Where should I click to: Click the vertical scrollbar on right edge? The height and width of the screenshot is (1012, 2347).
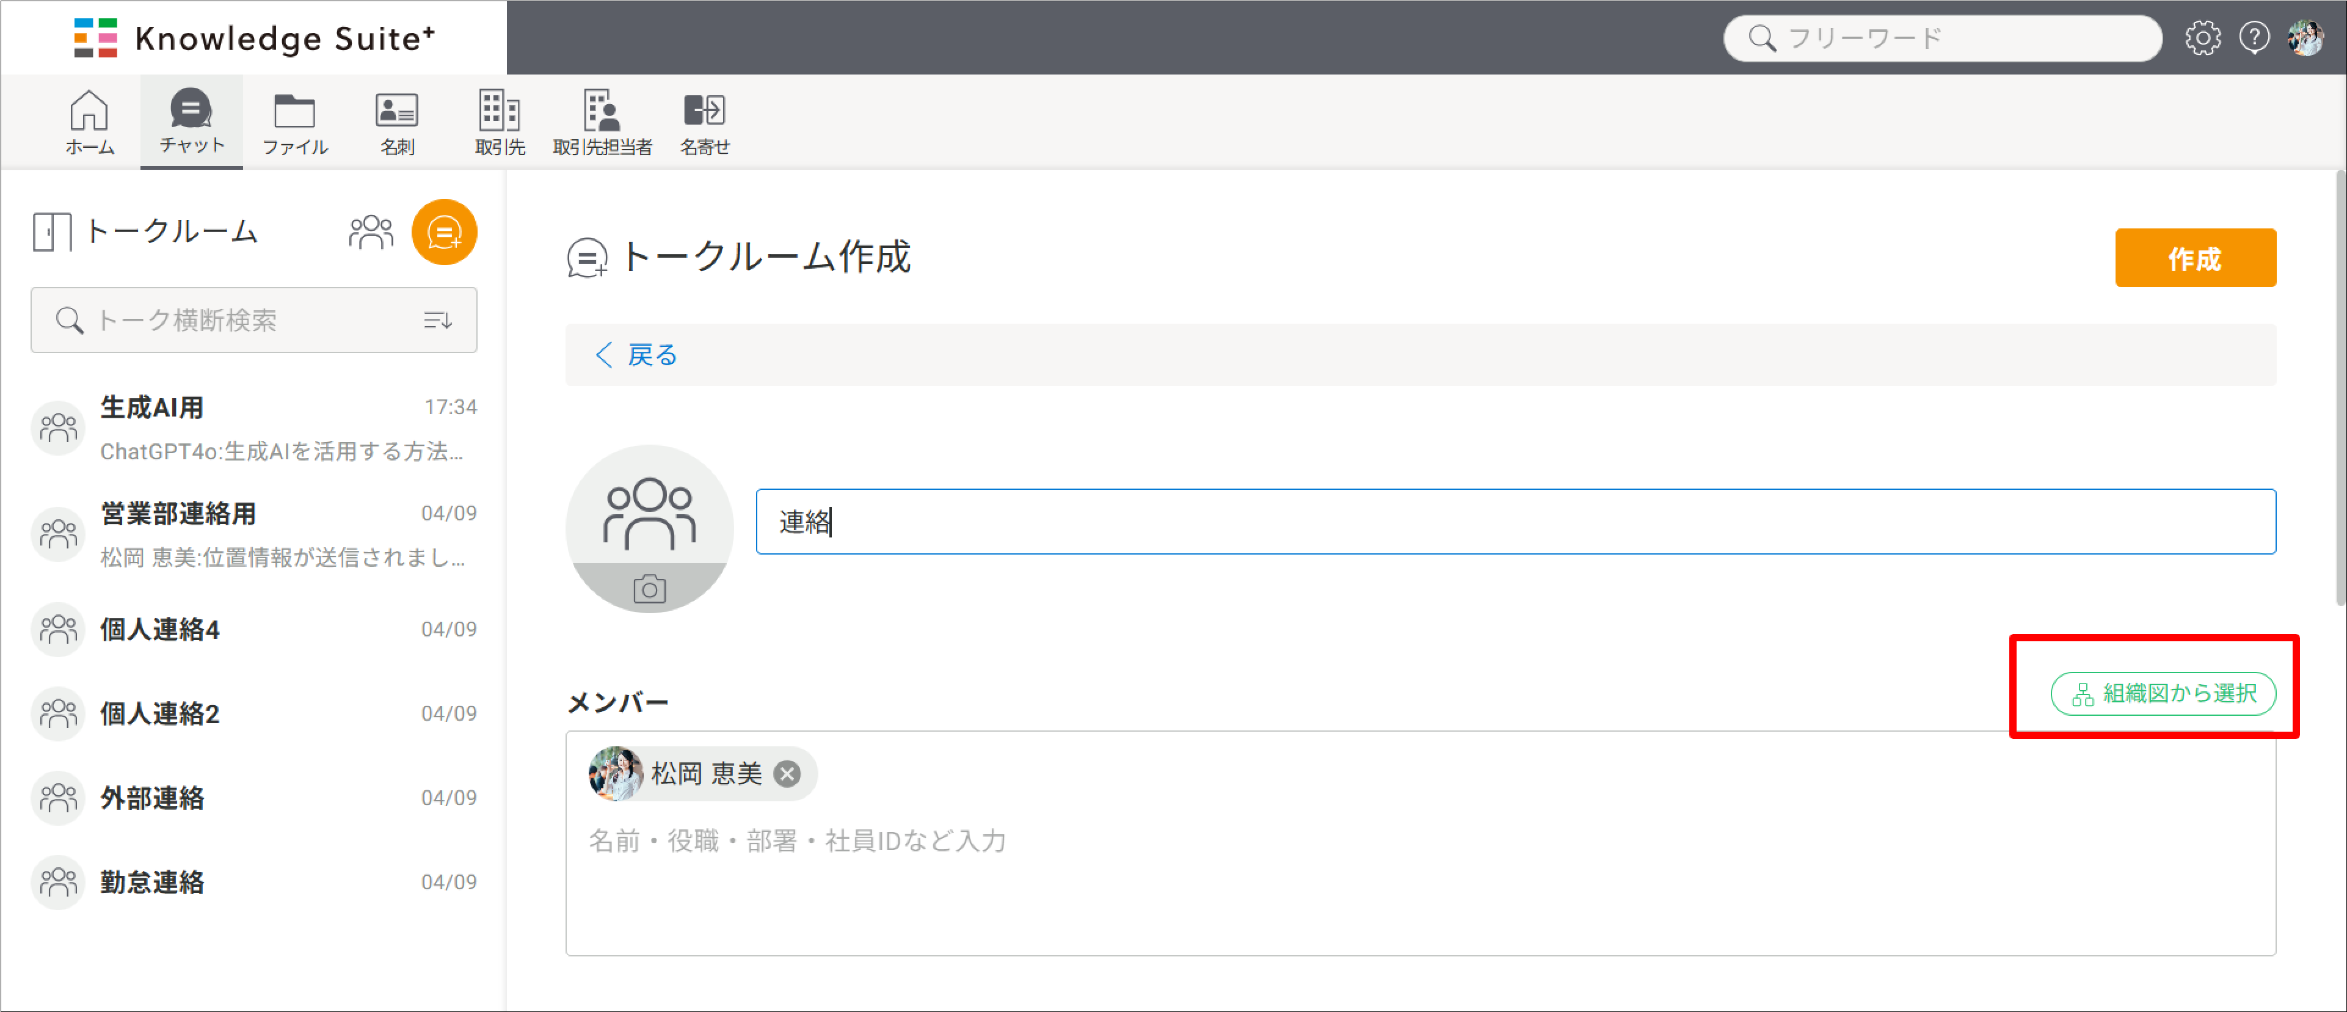[x=2340, y=387]
